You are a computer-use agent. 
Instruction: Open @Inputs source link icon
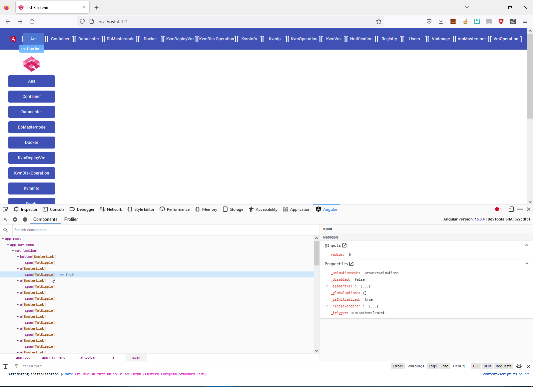[344, 245]
